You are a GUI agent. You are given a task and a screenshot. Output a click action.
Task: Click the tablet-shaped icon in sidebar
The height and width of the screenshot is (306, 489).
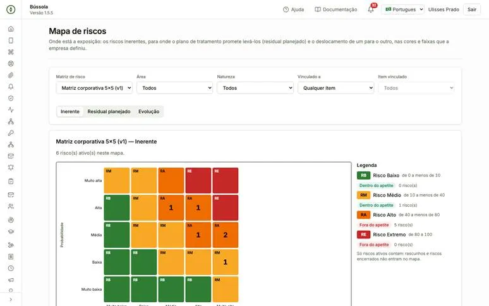click(11, 40)
